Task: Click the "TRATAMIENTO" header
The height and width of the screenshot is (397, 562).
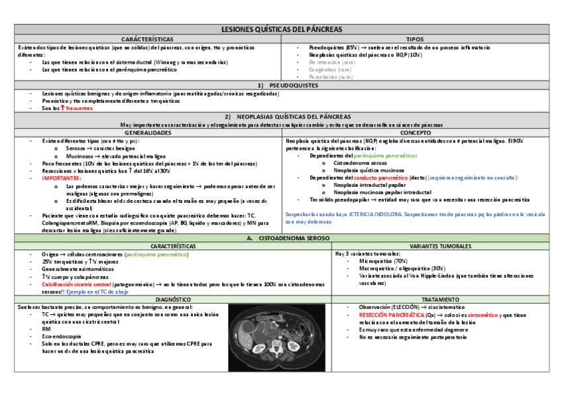Action: pos(440,300)
